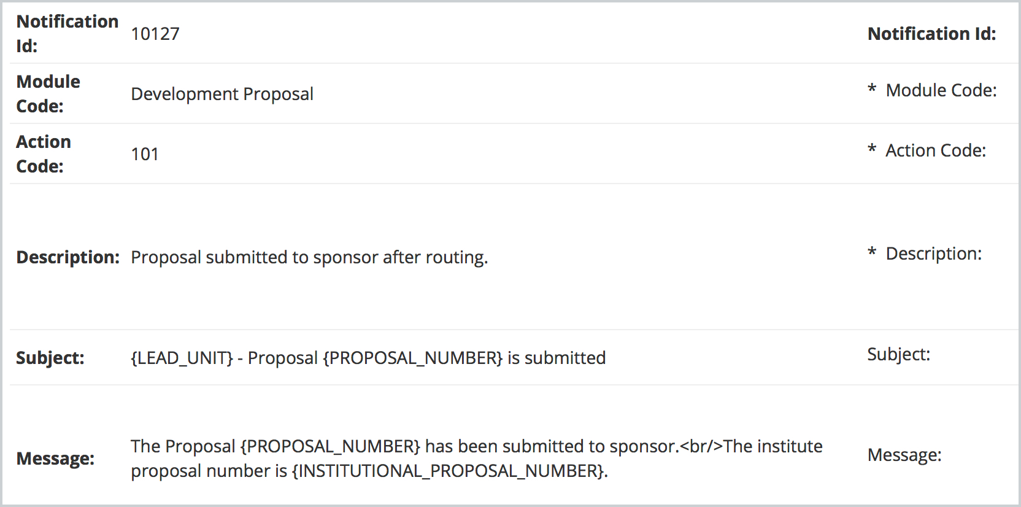Click the LEAD_UNIT subject template text

tap(368, 358)
